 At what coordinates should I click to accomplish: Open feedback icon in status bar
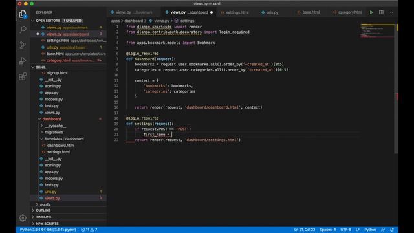click(x=383, y=230)
